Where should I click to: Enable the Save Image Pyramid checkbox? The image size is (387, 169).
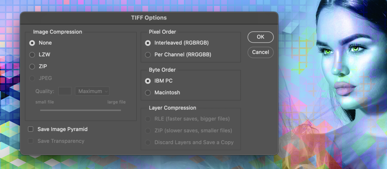click(31, 129)
